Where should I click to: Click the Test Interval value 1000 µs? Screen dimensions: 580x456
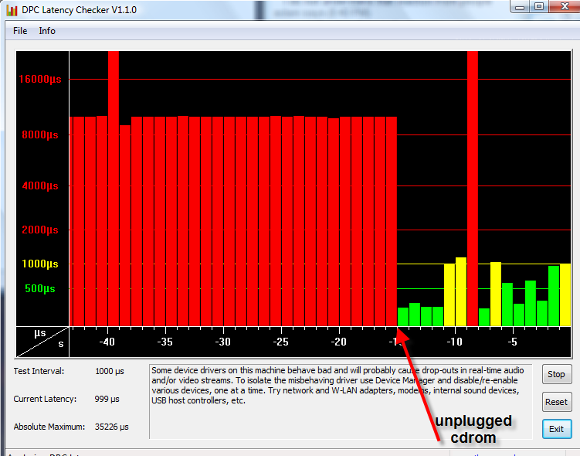[x=110, y=371]
